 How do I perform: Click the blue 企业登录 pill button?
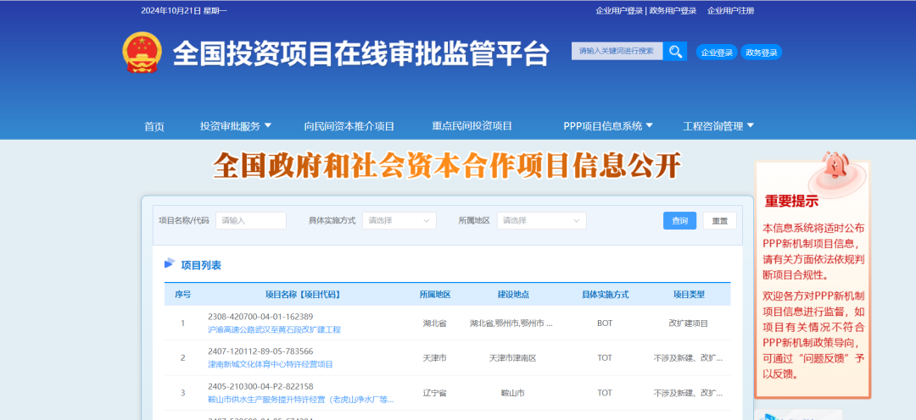coord(717,52)
